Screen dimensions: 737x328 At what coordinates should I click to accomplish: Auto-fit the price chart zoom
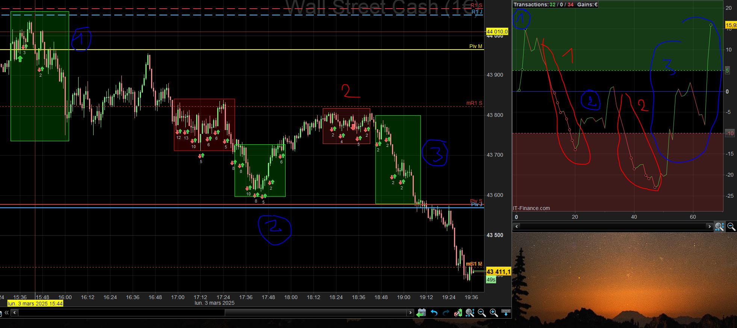(470, 313)
